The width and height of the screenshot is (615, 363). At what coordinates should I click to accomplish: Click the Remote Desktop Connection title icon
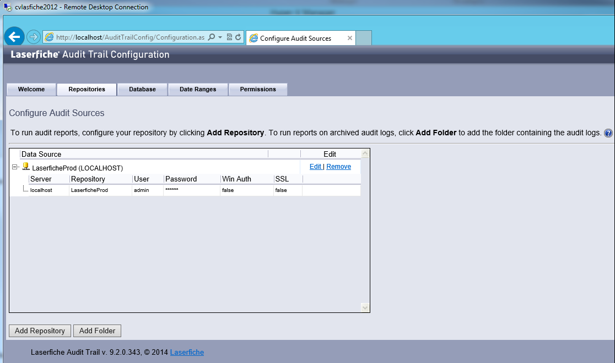pyautogui.click(x=8, y=7)
